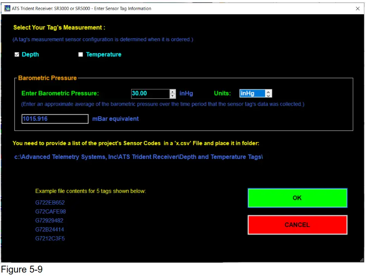The height and width of the screenshot is (276, 366).
Task: Confirm sensor tag information with OK
Action: pos(297,198)
